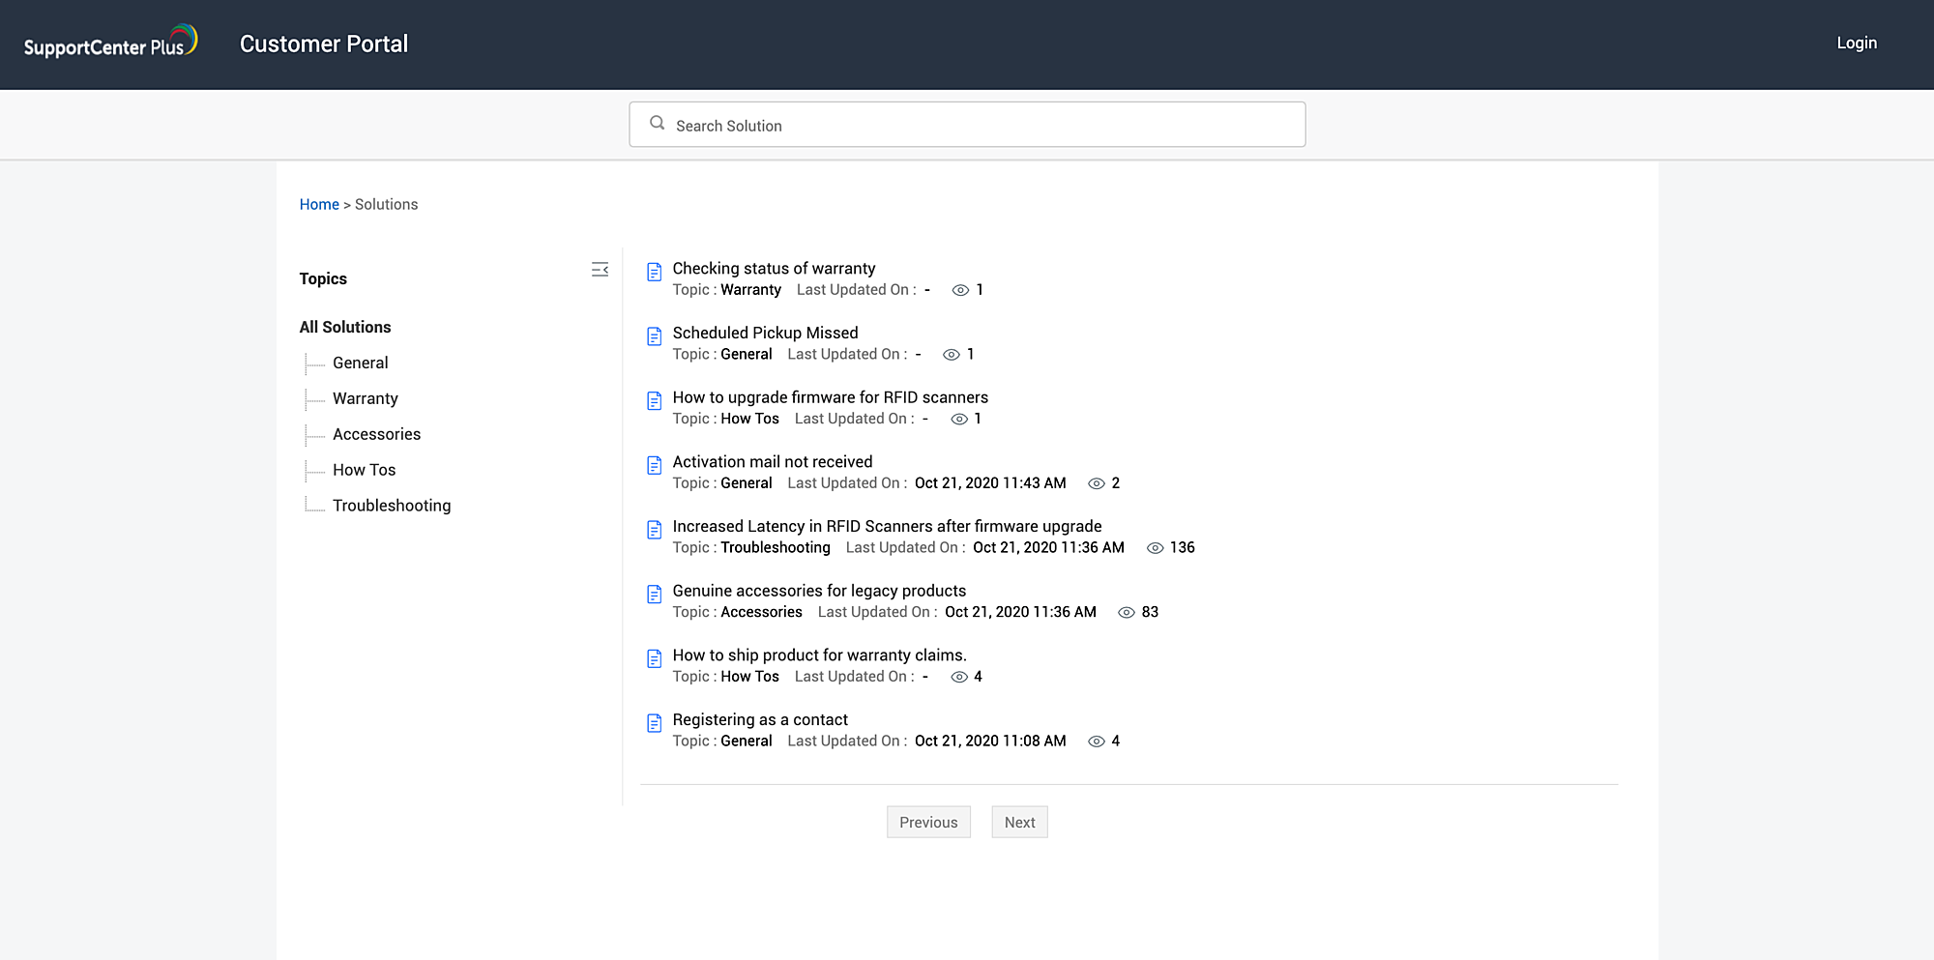The height and width of the screenshot is (960, 1934).
Task: Click views eye icon beside 83 views
Action: (1127, 612)
